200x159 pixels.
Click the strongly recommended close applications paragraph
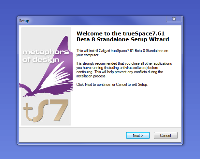point(124,70)
